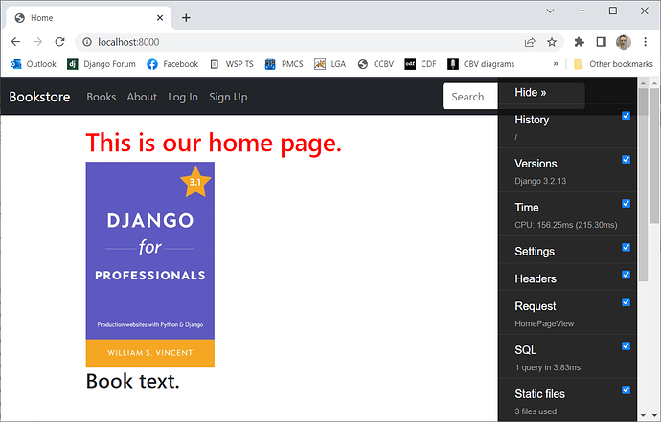Open the SQL debug panel
The height and width of the screenshot is (422, 661).
coord(525,350)
